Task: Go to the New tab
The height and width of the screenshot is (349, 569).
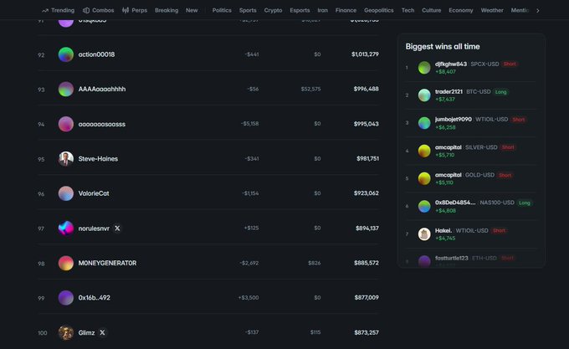Action: [x=192, y=10]
